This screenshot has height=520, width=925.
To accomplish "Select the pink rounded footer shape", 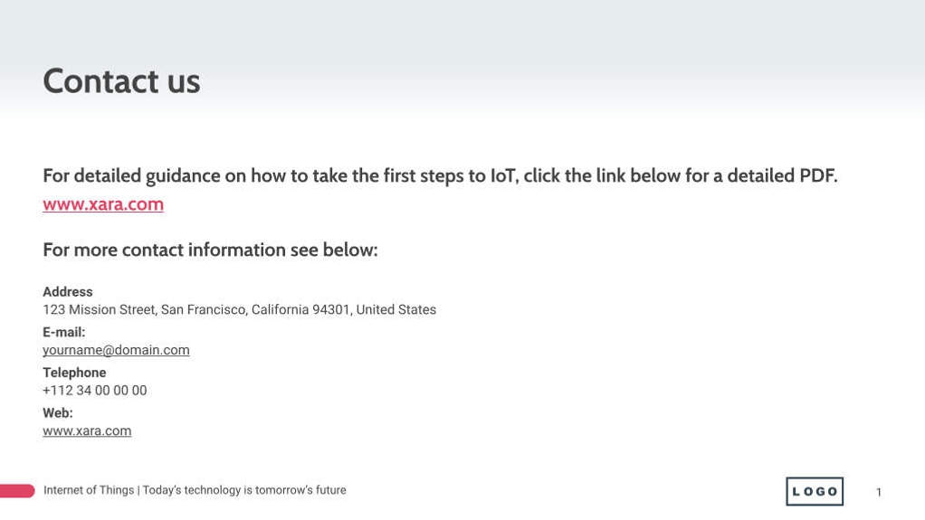I will click(17, 491).
